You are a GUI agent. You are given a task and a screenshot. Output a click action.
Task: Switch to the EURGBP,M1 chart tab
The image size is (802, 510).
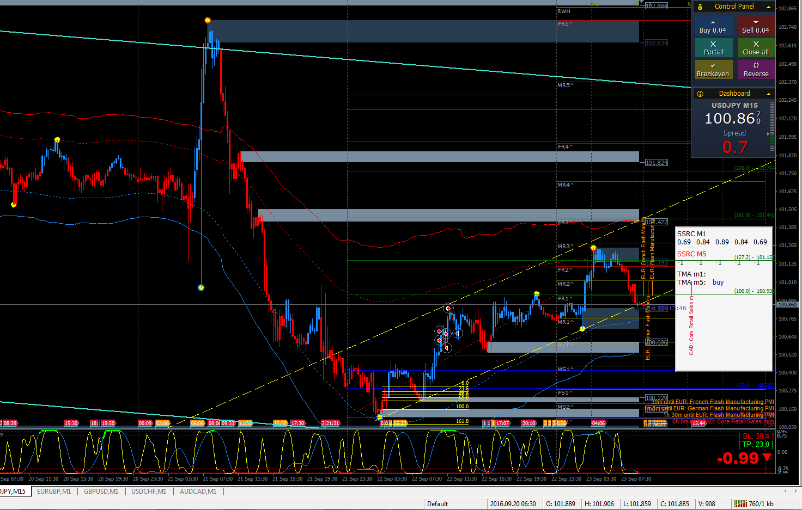(x=54, y=491)
